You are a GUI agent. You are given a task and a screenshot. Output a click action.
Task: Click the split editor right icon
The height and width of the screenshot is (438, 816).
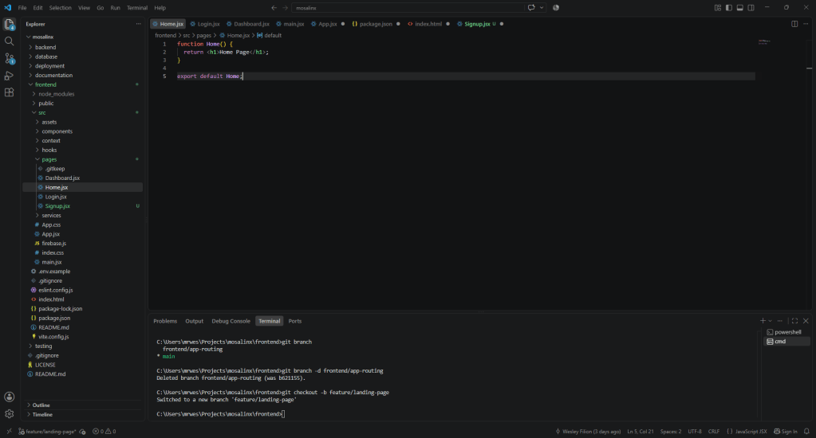tap(794, 24)
